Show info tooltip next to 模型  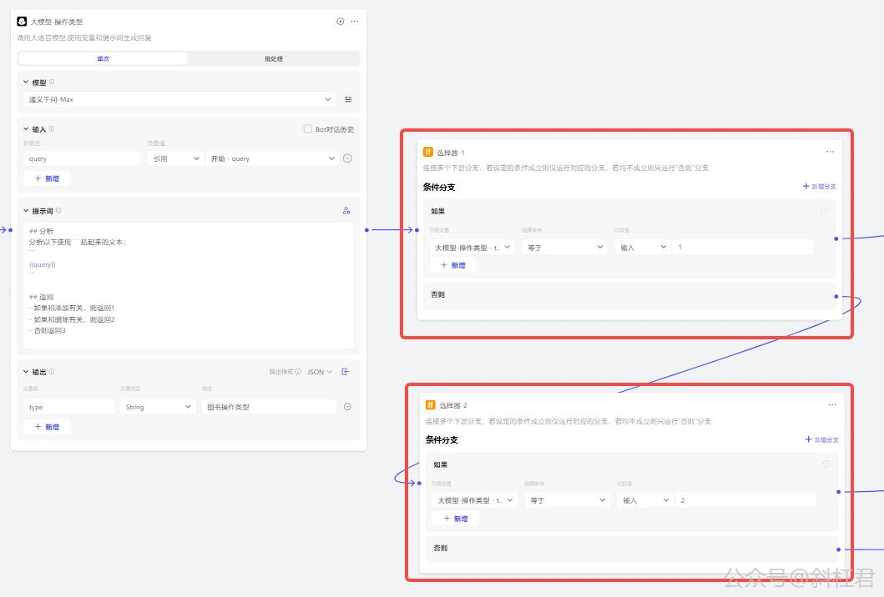[x=51, y=83]
